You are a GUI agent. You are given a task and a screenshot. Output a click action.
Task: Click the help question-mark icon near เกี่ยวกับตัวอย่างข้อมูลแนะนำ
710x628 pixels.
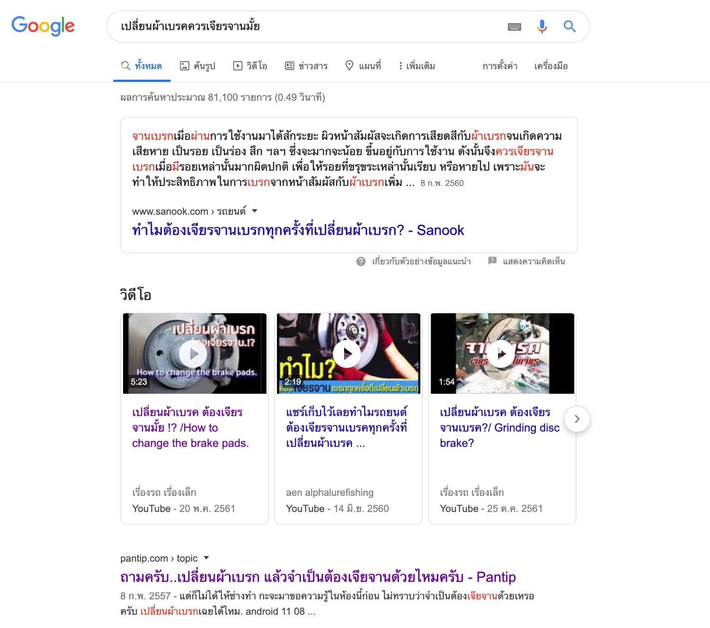[361, 261]
